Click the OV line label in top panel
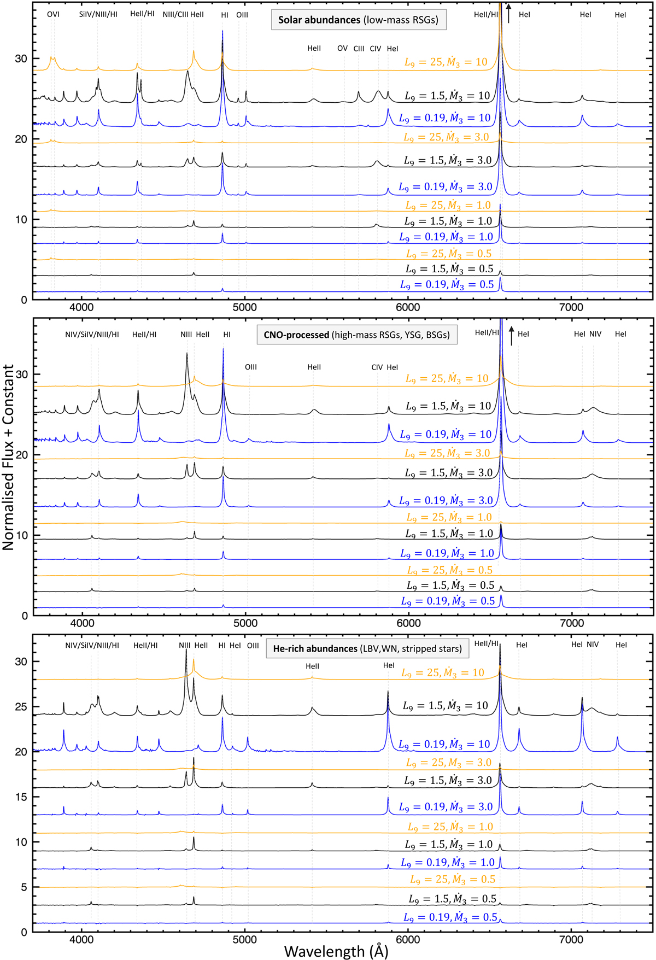656x960 pixels. tap(342, 48)
